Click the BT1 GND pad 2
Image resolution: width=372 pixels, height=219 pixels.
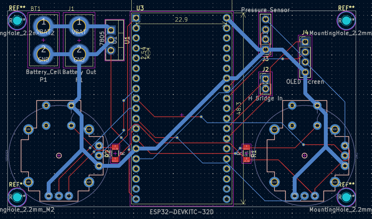43,54
